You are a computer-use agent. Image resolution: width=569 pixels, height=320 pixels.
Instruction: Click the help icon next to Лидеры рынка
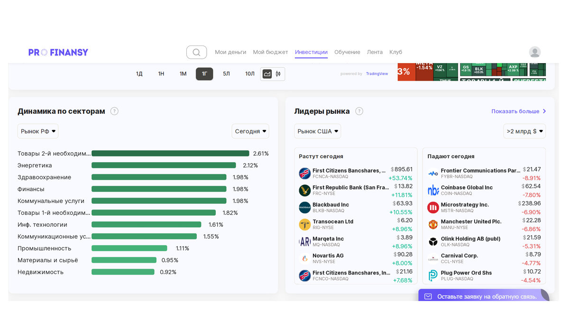[359, 111]
